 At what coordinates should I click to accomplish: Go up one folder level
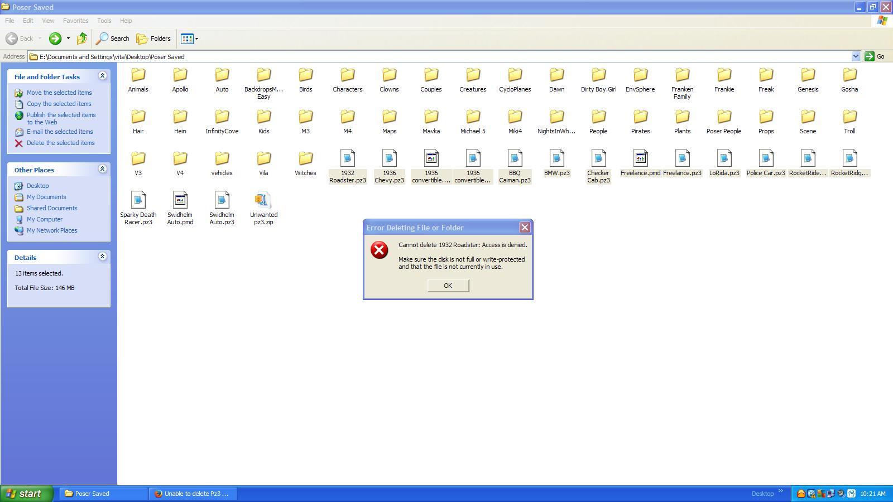click(x=82, y=38)
